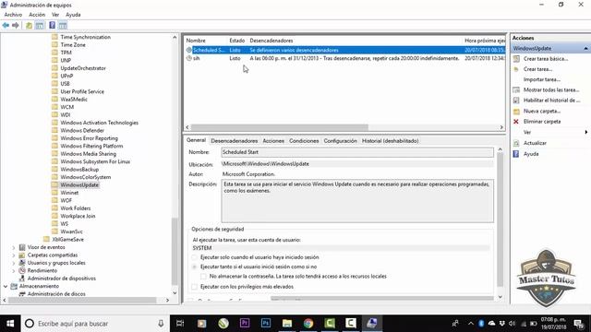Expand the 'Carpetas compartidas' node
591x332 pixels.
14,255
